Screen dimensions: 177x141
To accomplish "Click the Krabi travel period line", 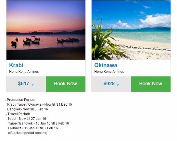I will 27,119.
